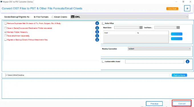This screenshot has width=194, height=107.
Task: Open End Date calendar picker
Action: tap(178, 27)
